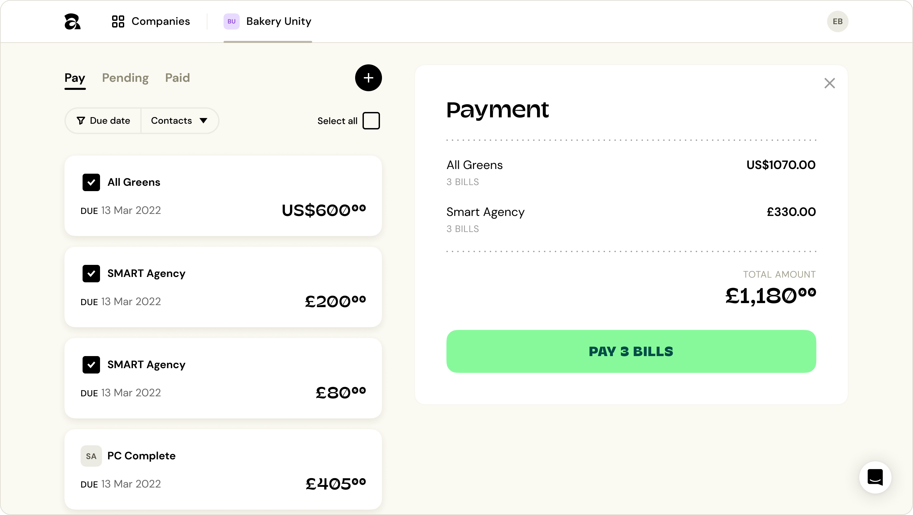The image size is (913, 515).
Task: Switch to the Pending tab
Action: point(125,78)
